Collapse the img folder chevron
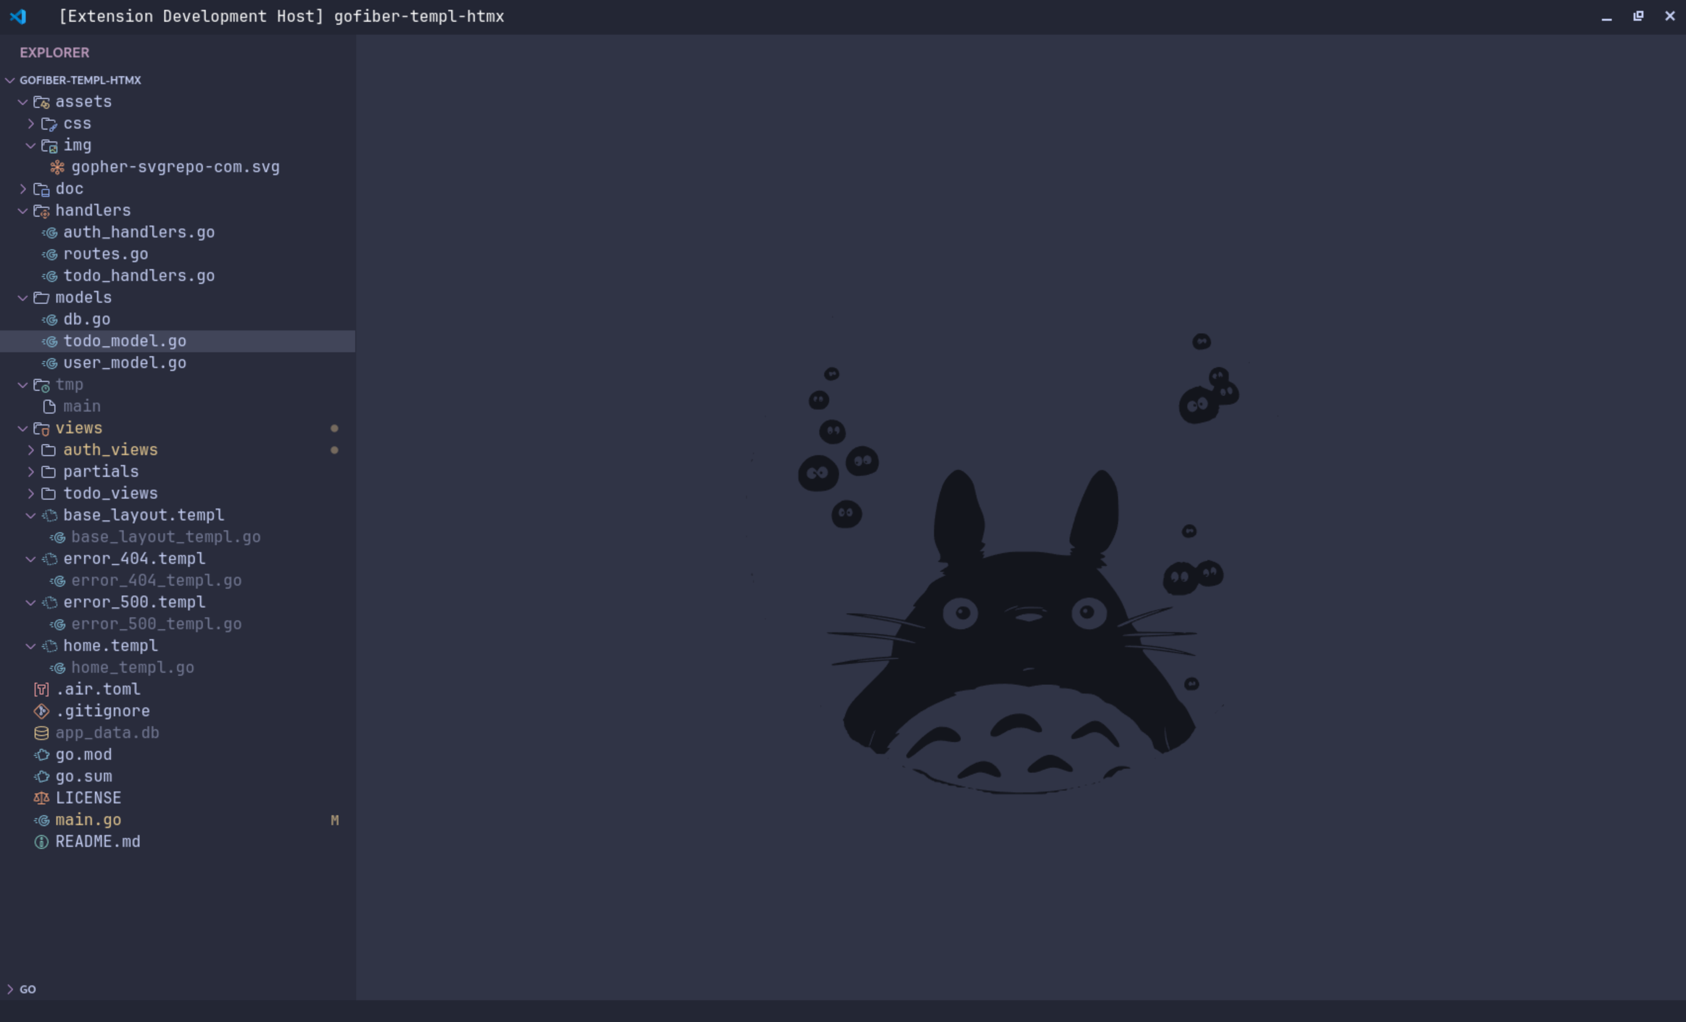The image size is (1686, 1022). (31, 146)
